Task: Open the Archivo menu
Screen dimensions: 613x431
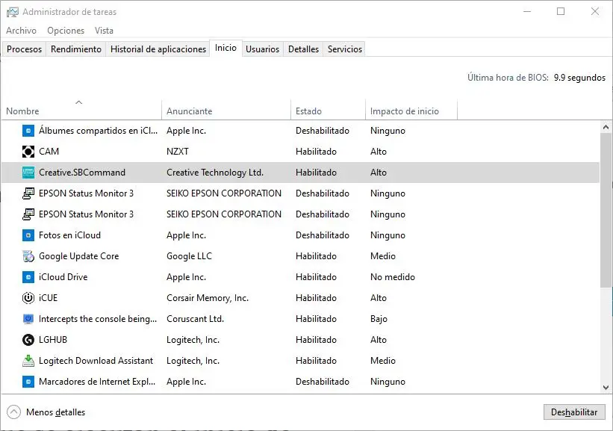Action: click(x=21, y=31)
